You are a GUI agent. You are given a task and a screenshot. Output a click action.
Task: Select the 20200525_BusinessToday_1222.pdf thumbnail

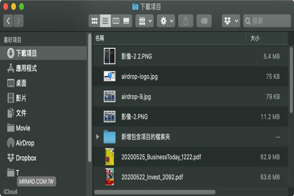[x=110, y=157]
